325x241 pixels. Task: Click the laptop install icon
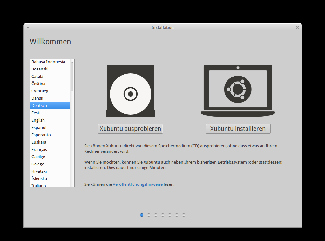point(238,91)
